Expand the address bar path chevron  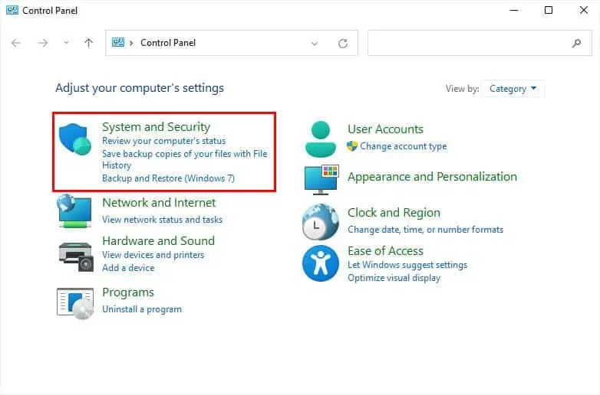coord(131,43)
